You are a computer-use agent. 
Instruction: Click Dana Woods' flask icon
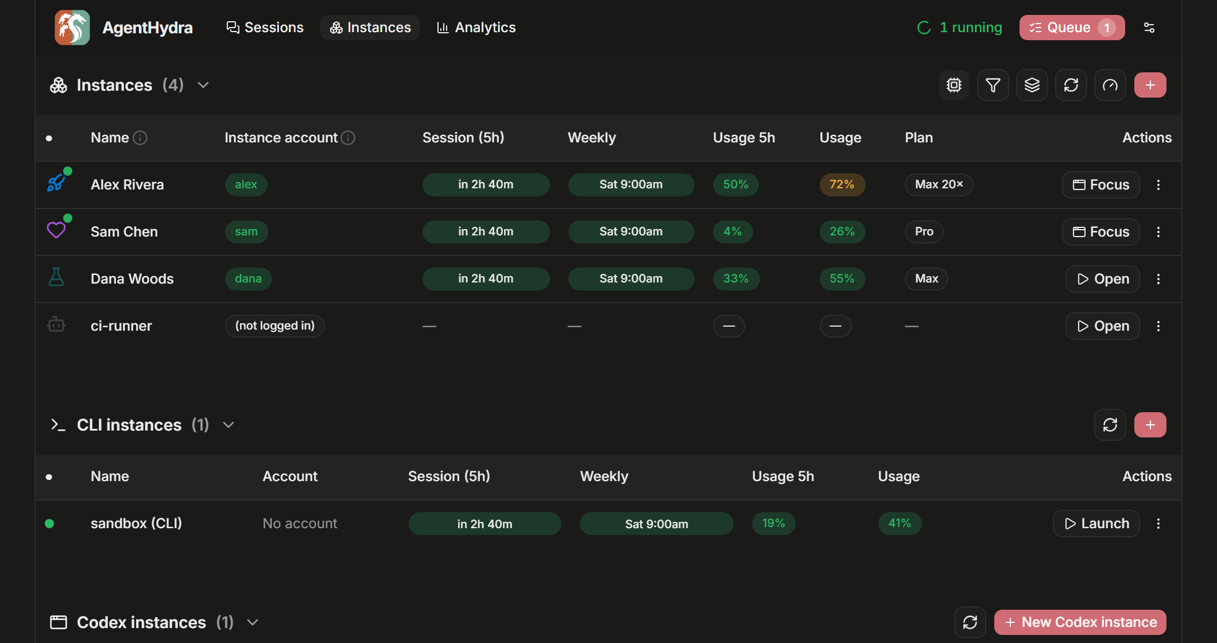pos(56,277)
